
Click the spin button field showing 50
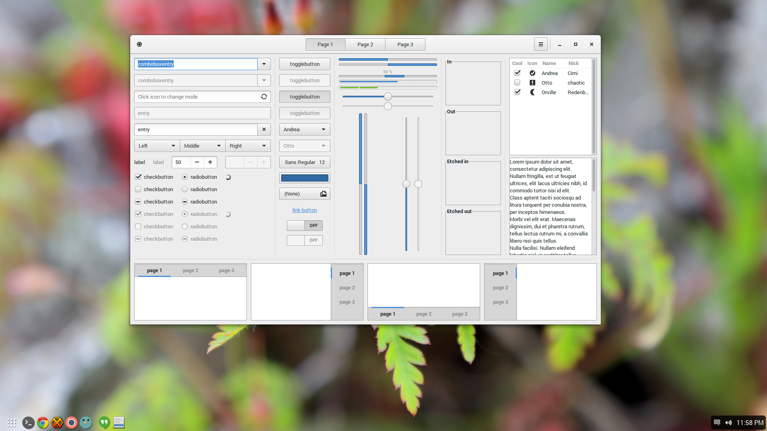point(181,162)
